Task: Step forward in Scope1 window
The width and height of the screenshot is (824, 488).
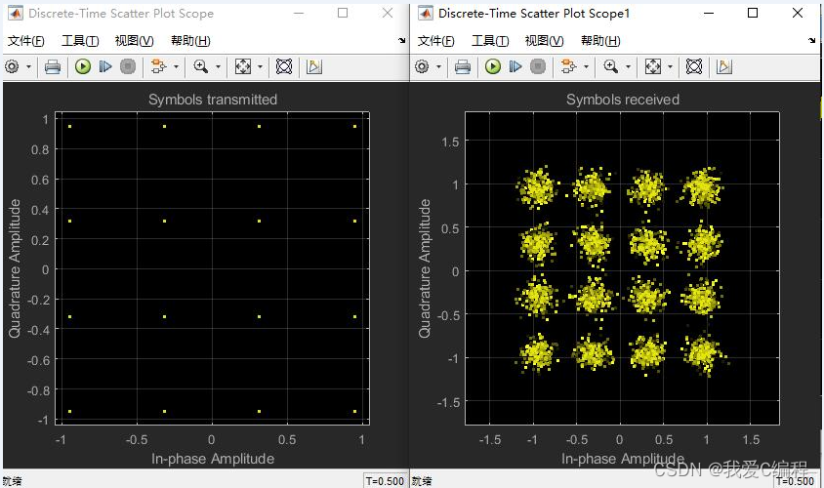Action: click(x=515, y=66)
